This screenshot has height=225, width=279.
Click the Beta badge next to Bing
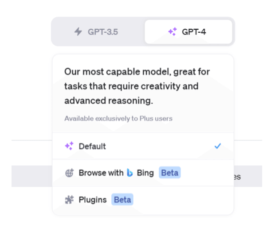(170, 173)
